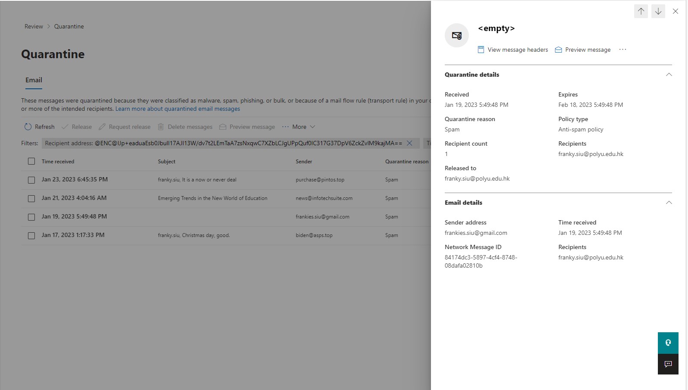The width and height of the screenshot is (688, 390).
Task: Select the Jan 19, 2023 5:49:48 PM message checkbox
Action: click(x=31, y=217)
